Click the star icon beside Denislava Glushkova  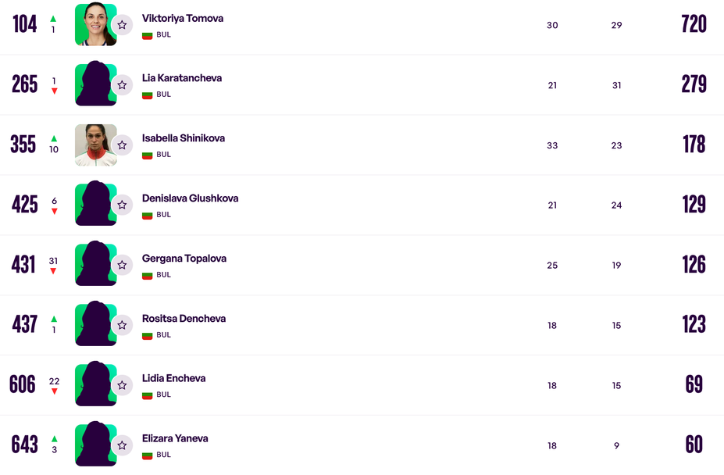click(x=122, y=205)
